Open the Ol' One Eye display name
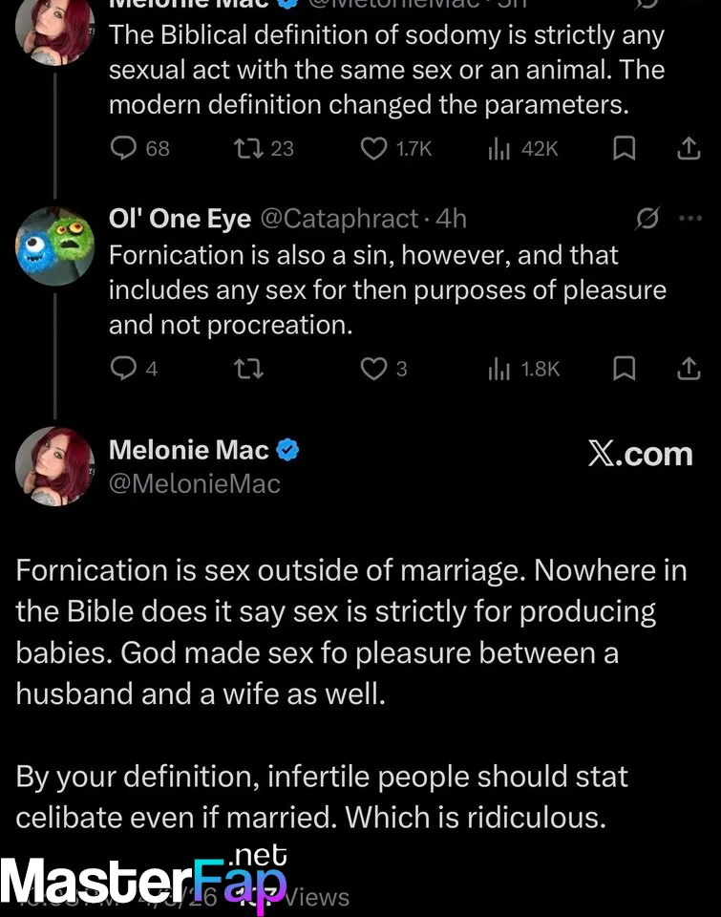Viewport: 721px width, 917px height. (180, 219)
